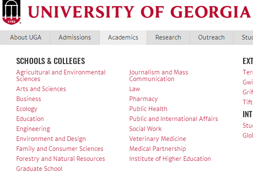
Task: Open Public and International Affairs
Action: pyautogui.click(x=174, y=119)
